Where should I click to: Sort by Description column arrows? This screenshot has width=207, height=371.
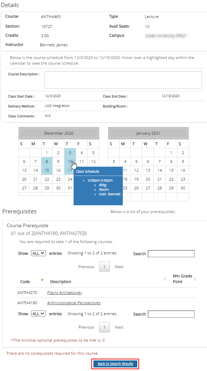[165, 279]
